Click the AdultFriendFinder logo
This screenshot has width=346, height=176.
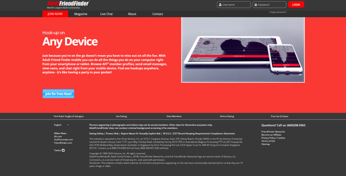[x=68, y=4]
